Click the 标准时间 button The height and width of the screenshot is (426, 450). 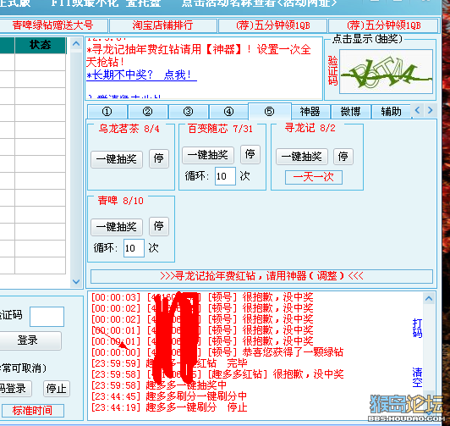click(32, 411)
